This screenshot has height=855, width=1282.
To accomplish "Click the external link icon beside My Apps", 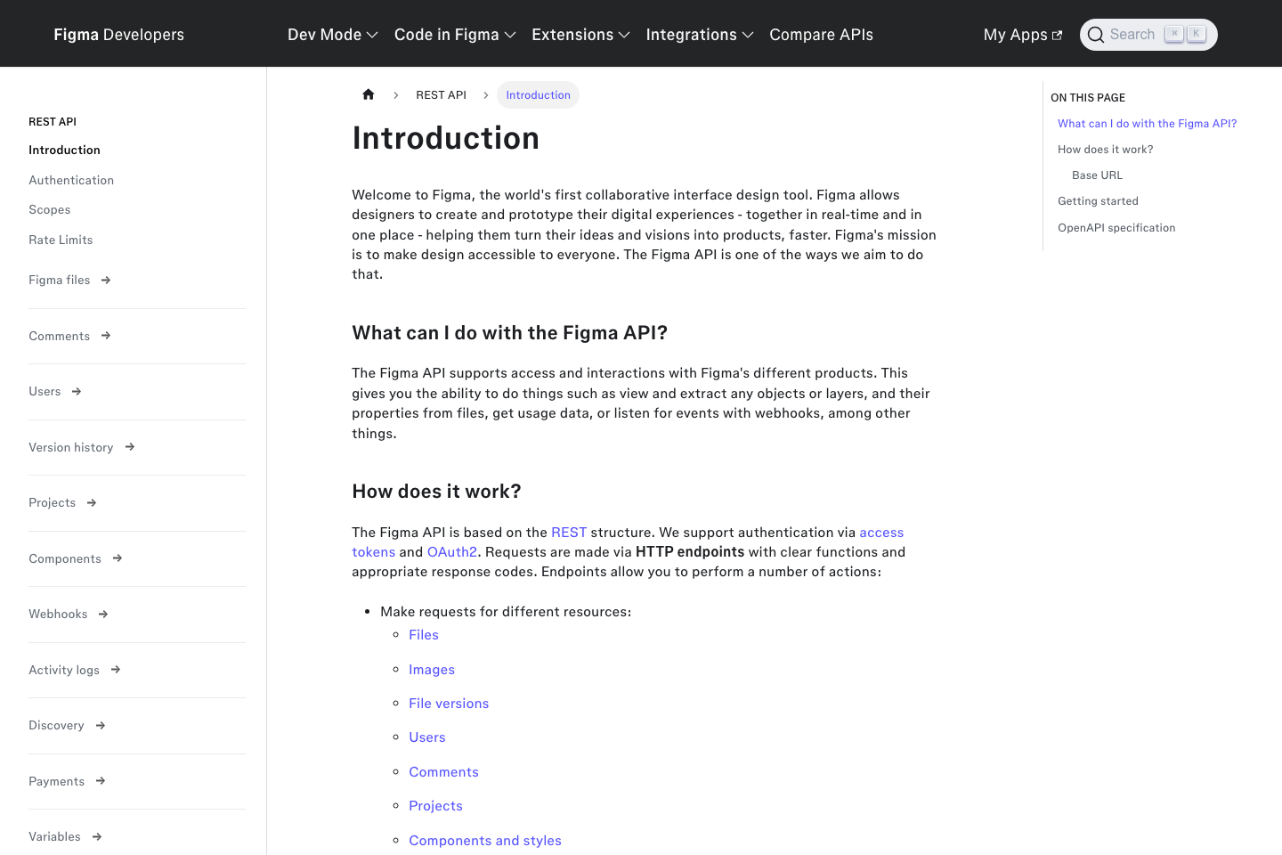I will pos(1056,34).
